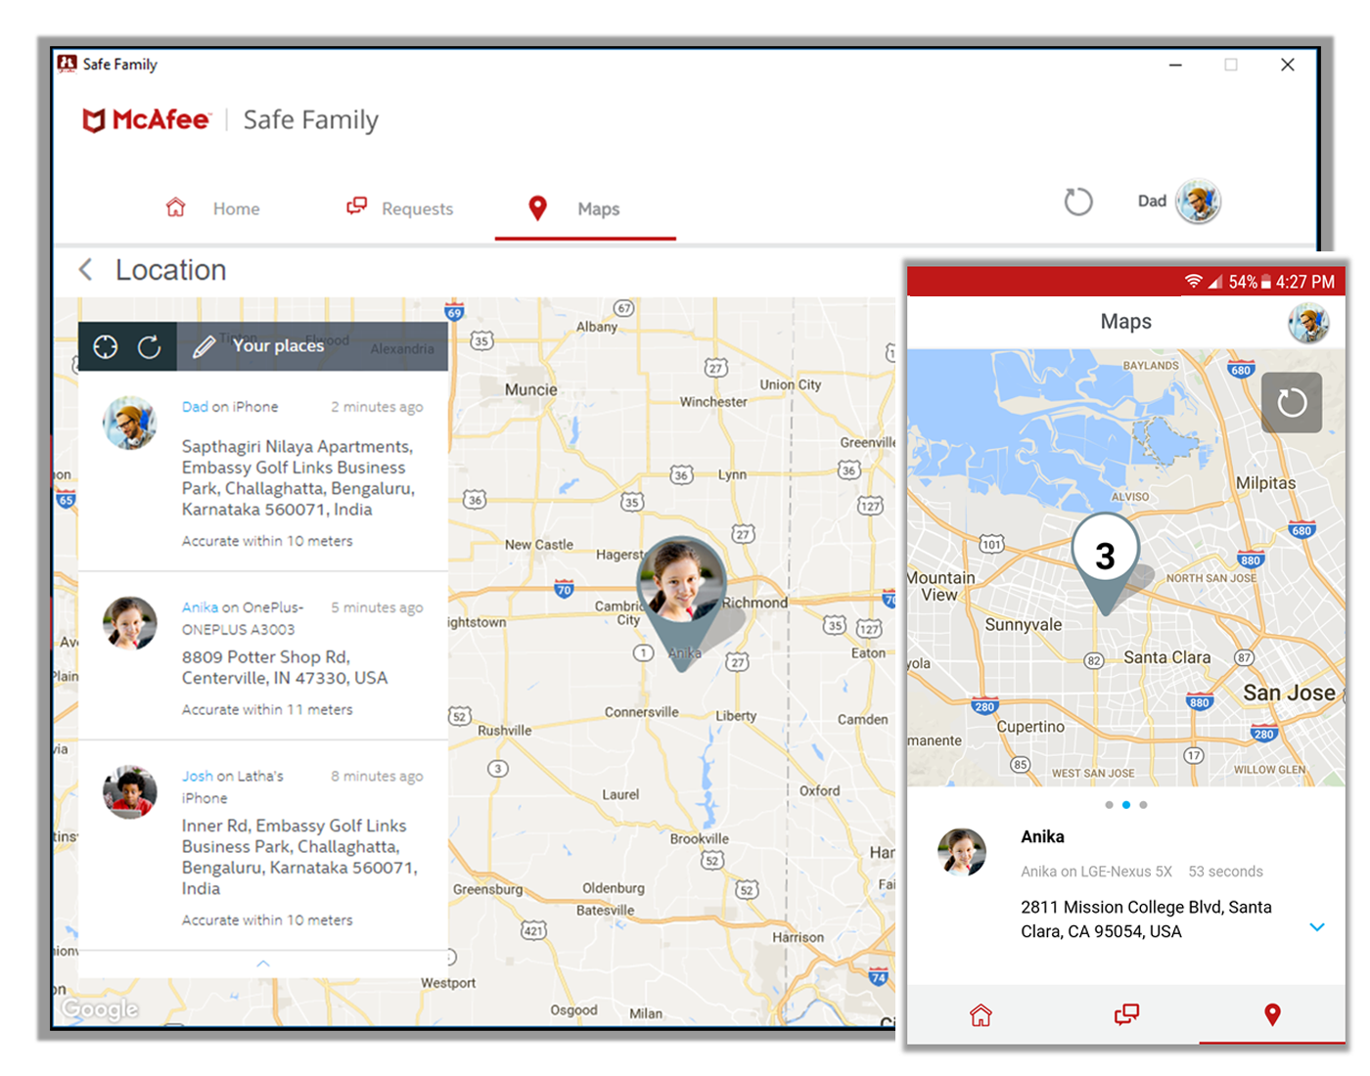Close the Safe Family window
Screen dimensions: 1370x1076
[x=1288, y=65]
